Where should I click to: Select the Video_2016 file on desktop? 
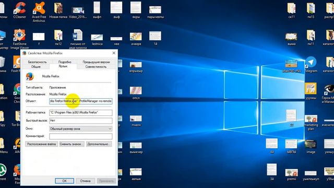(x=78, y=11)
